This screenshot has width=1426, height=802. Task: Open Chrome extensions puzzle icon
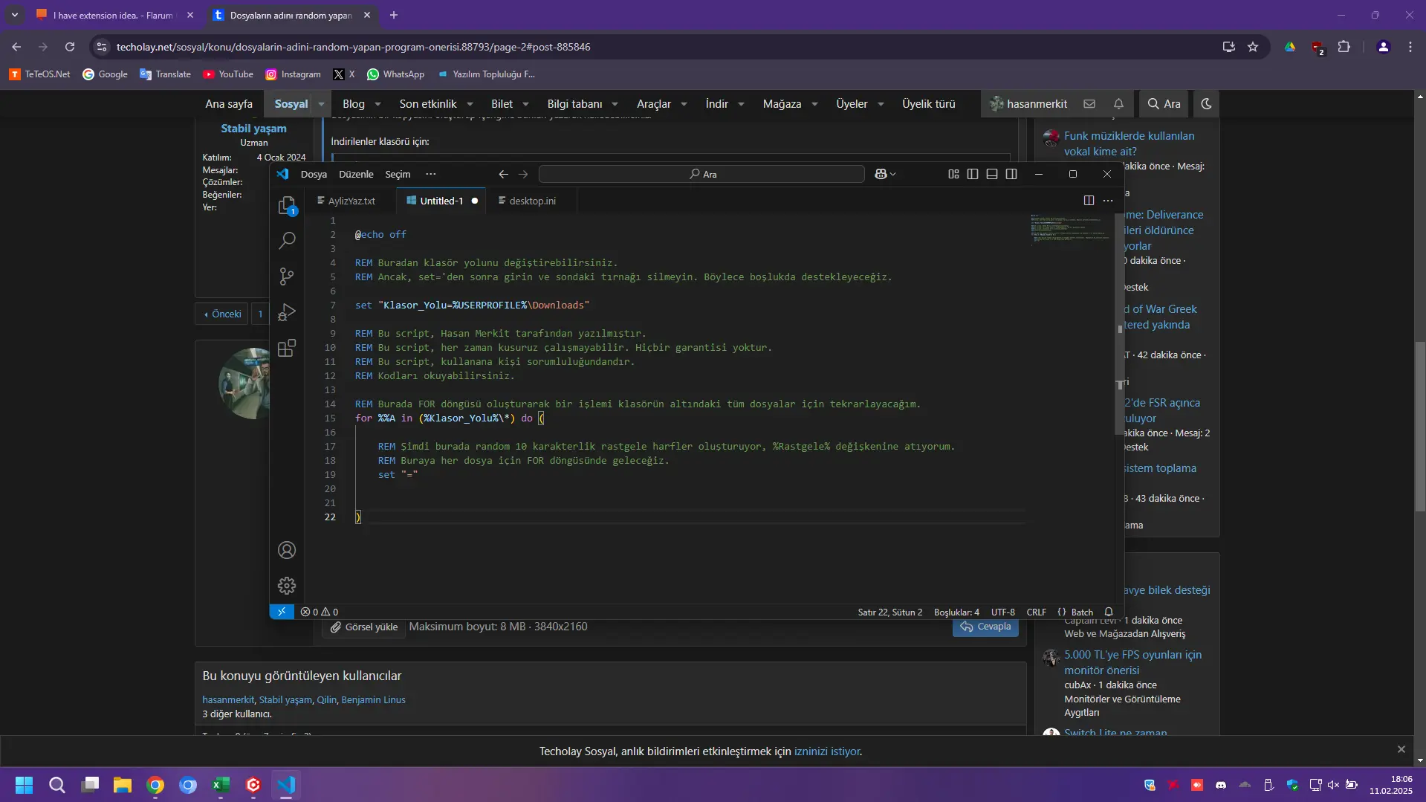point(1344,47)
